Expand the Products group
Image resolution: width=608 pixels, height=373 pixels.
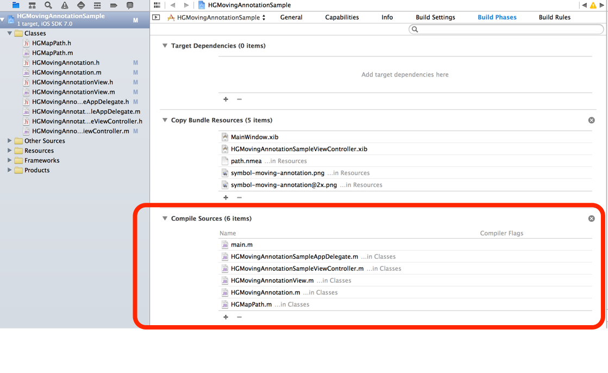[9, 170]
